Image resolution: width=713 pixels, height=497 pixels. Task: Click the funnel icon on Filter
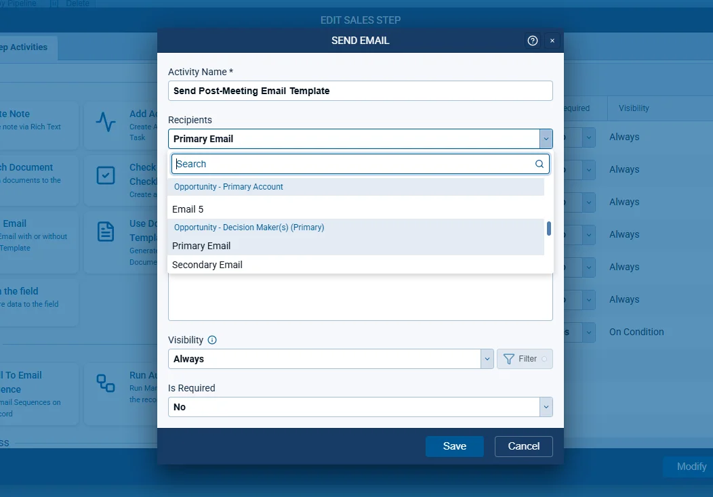coord(509,360)
